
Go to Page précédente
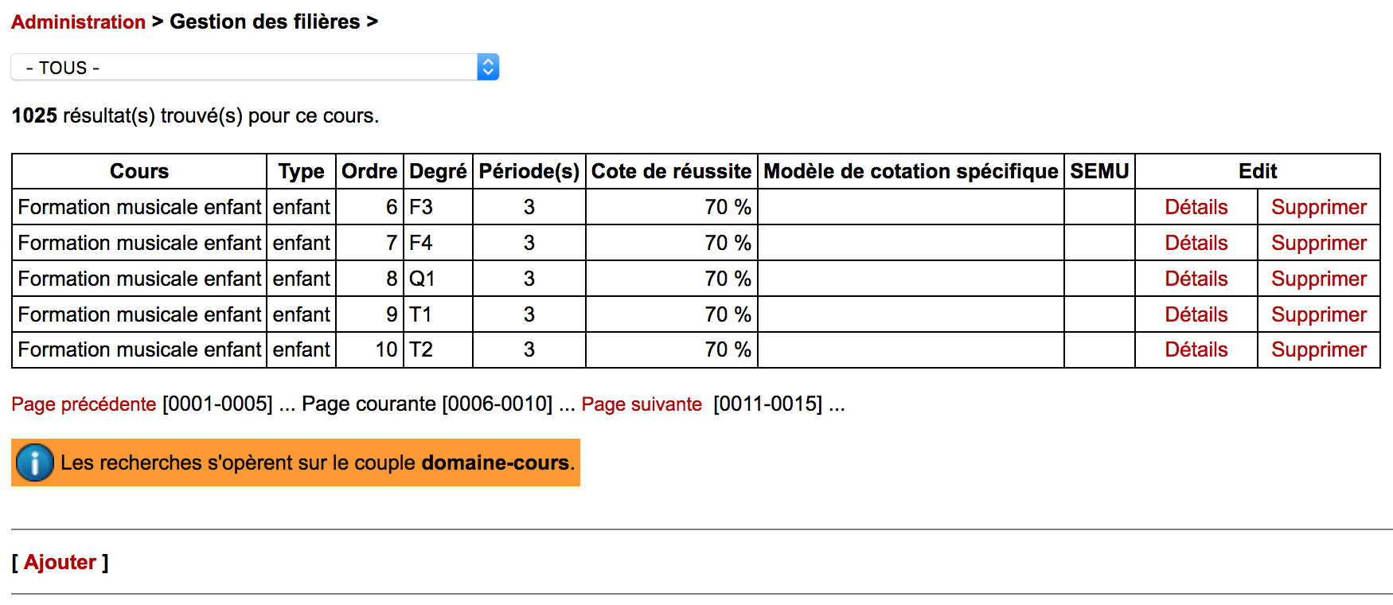coord(84,404)
